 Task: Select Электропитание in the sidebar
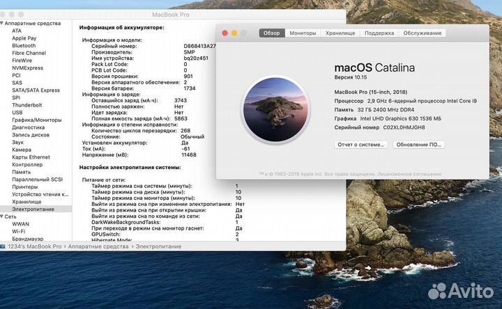click(x=33, y=209)
